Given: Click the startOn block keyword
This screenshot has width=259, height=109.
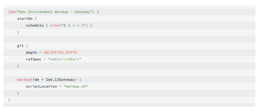Looking at the screenshot, I should [25, 19].
